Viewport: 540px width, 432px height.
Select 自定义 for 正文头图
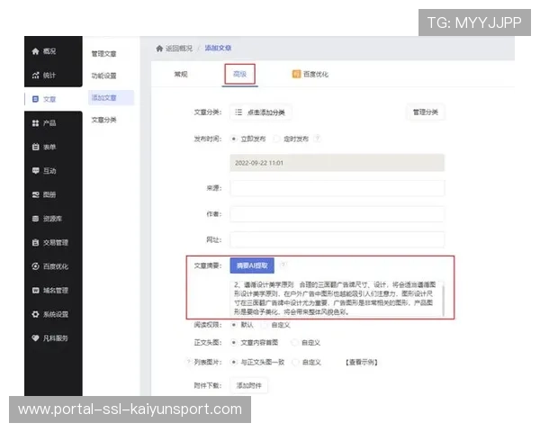294,342
